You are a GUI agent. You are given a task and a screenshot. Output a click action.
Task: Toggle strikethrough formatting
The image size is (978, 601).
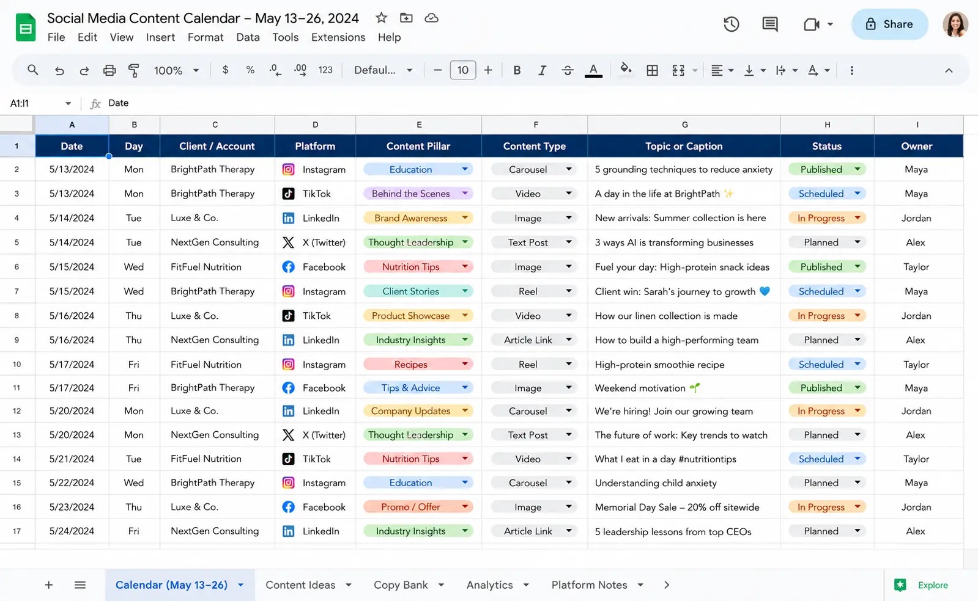568,70
